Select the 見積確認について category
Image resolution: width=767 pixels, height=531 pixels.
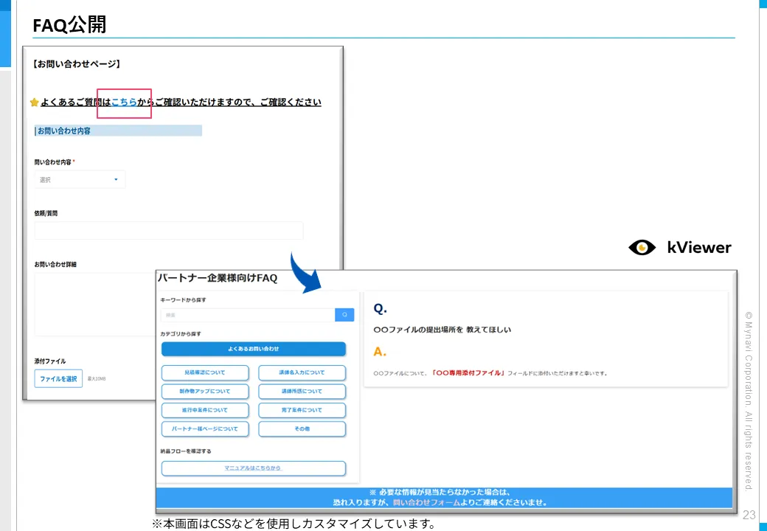[205, 372]
